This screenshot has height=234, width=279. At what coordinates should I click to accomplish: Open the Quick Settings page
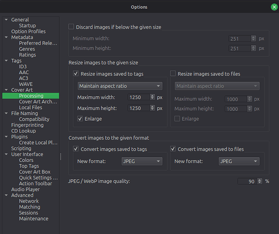[x=38, y=177]
